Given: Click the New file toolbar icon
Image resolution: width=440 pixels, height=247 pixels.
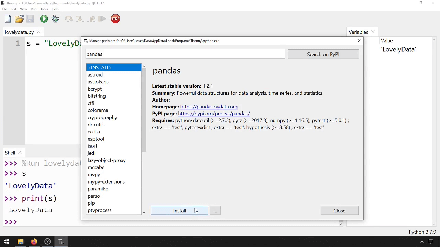Looking at the screenshot, I should pyautogui.click(x=8, y=19).
